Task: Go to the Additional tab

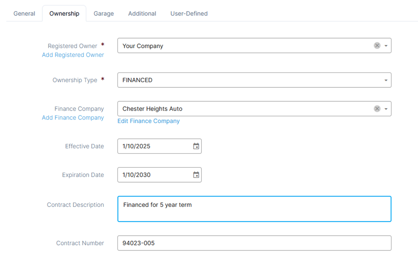Action: [x=142, y=13]
